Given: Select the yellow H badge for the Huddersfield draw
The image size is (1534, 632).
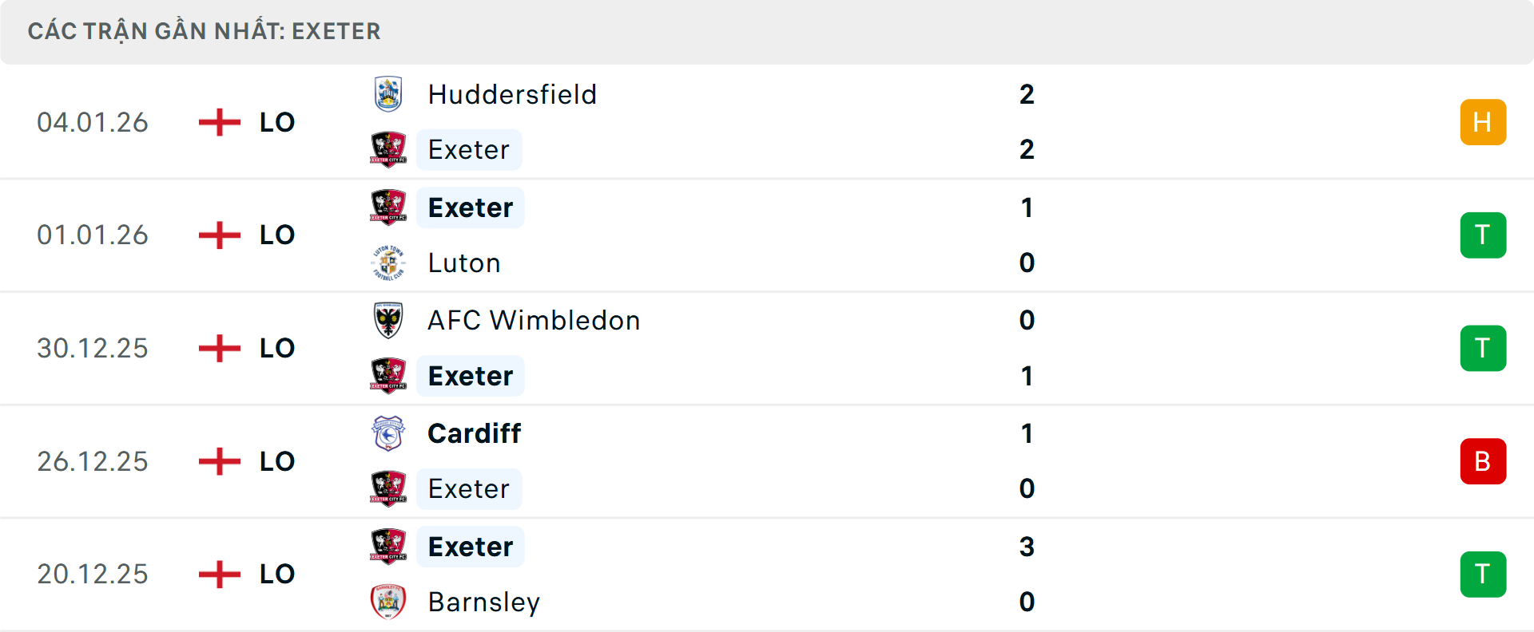Looking at the screenshot, I should (x=1483, y=122).
